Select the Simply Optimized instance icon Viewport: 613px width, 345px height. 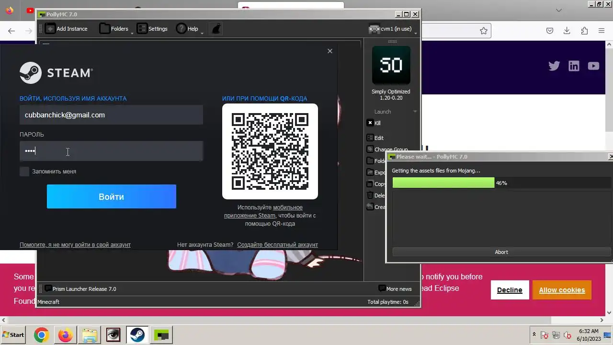[391, 65]
